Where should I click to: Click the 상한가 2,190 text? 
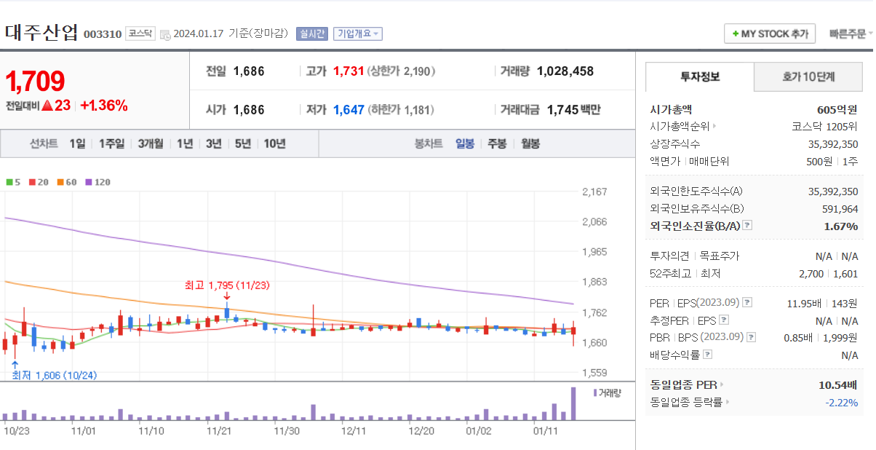pyautogui.click(x=402, y=71)
